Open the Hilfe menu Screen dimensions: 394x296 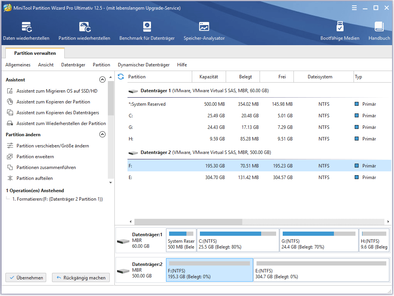[182, 65]
